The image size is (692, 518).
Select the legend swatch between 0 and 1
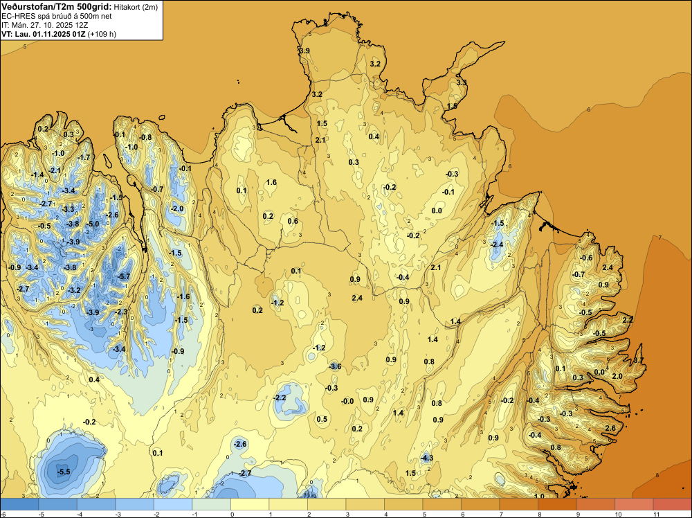(250, 504)
